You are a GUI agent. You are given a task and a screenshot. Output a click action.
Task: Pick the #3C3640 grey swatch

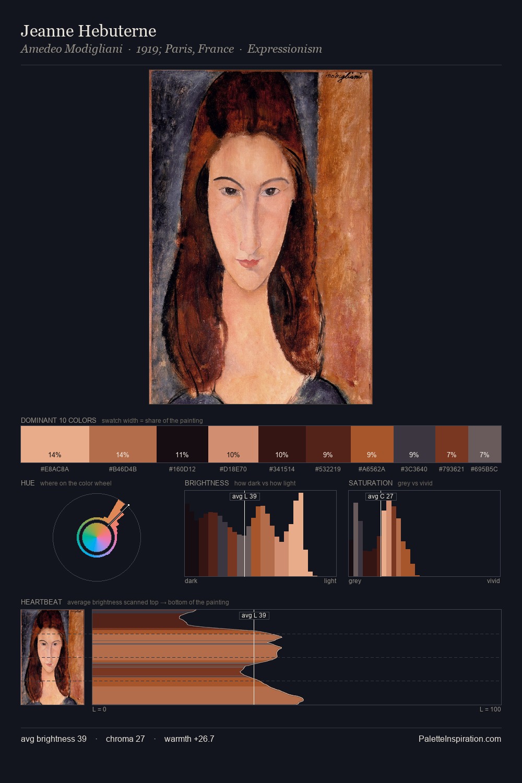[x=414, y=444]
